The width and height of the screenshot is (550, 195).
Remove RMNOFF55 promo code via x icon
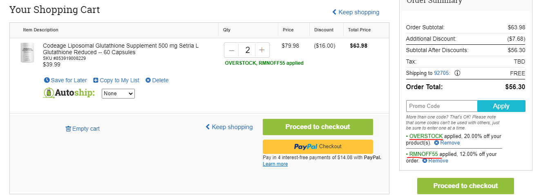point(425,161)
